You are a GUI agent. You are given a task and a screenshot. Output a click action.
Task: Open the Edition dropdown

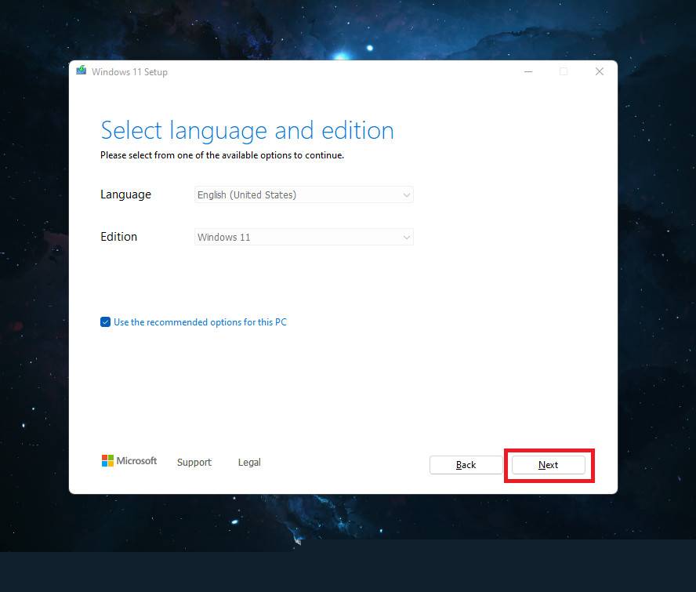tap(304, 237)
